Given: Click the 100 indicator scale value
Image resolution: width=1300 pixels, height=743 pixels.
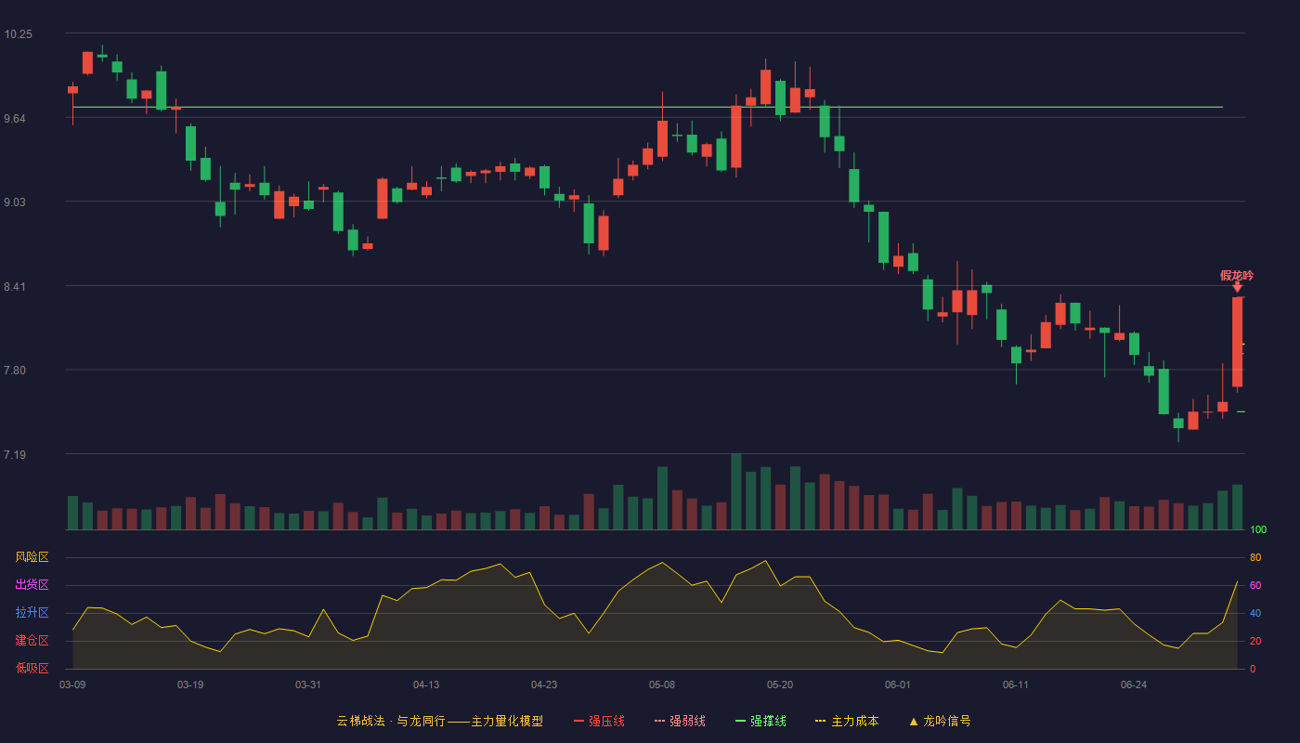Looking at the screenshot, I should pyautogui.click(x=1258, y=530).
